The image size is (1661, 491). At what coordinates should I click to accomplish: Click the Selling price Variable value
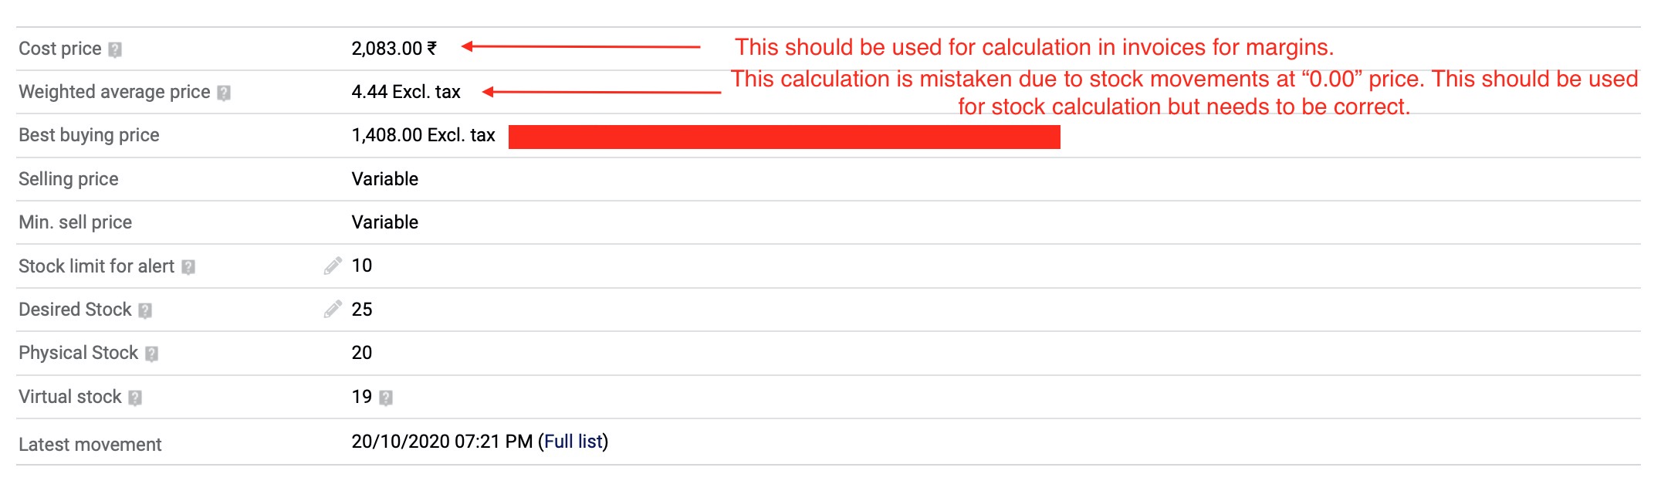pos(384,178)
